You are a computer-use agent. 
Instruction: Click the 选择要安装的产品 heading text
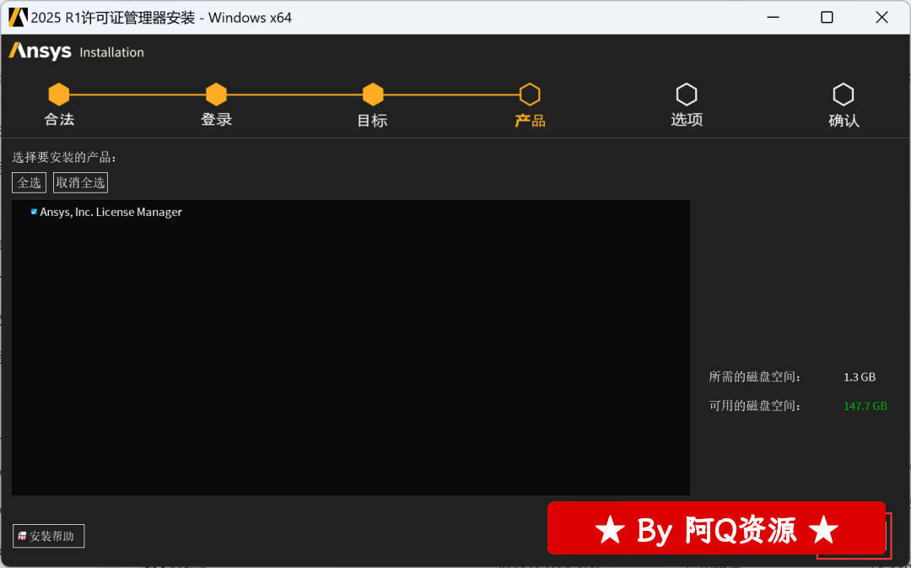coord(64,157)
